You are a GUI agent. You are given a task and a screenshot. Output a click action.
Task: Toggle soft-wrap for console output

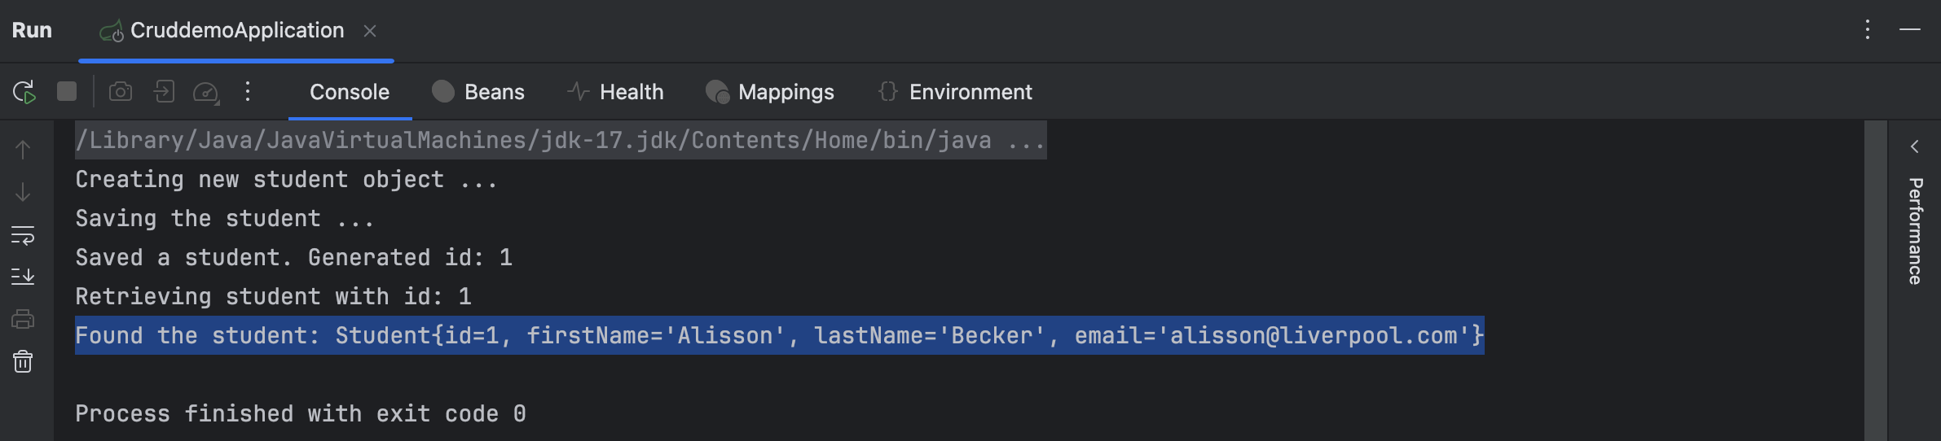pyautogui.click(x=23, y=235)
